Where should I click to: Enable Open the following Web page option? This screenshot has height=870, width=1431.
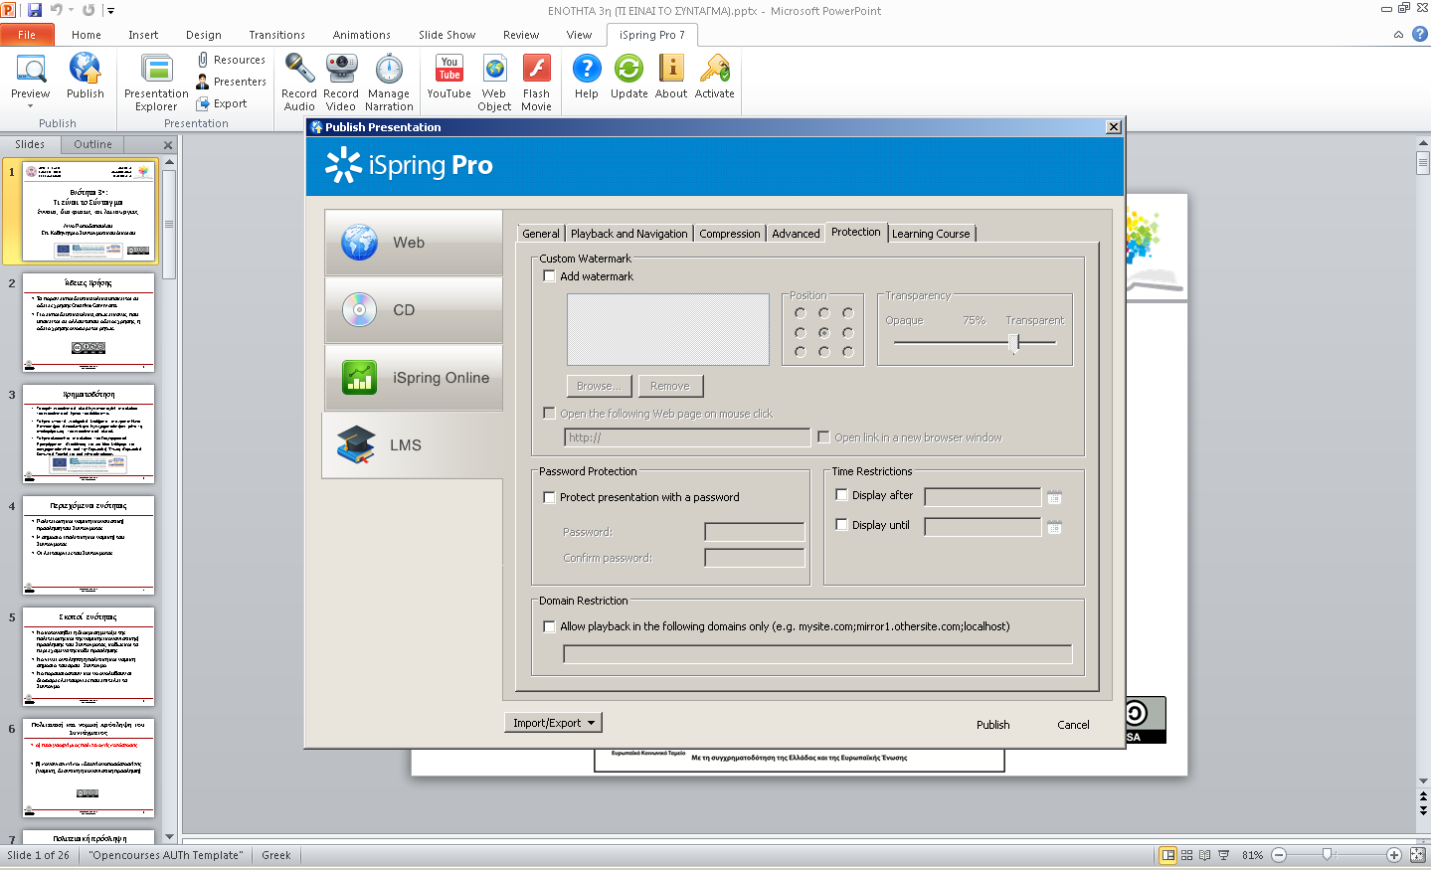(549, 414)
